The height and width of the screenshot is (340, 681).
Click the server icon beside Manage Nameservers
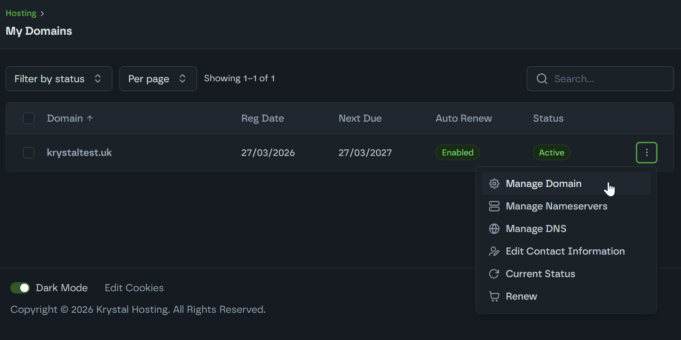pyautogui.click(x=494, y=206)
